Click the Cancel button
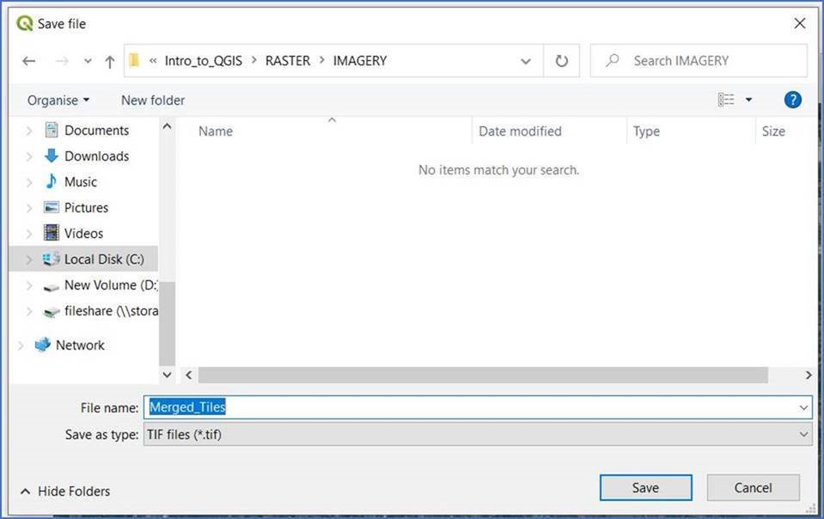The image size is (824, 519). (x=753, y=487)
